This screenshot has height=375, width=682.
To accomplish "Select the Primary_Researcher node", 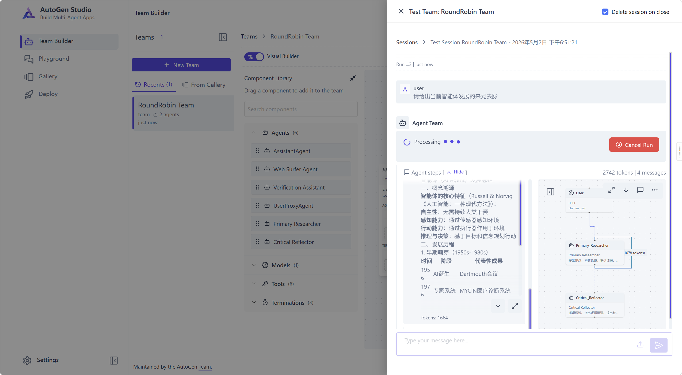I will click(595, 253).
